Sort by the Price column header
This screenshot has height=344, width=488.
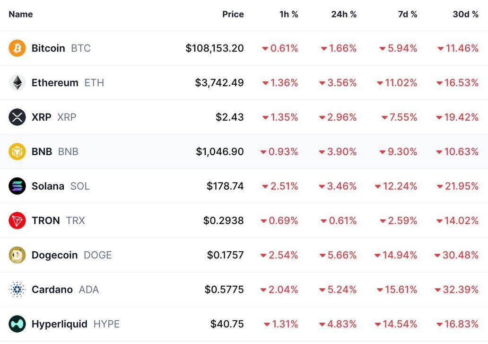tap(233, 14)
